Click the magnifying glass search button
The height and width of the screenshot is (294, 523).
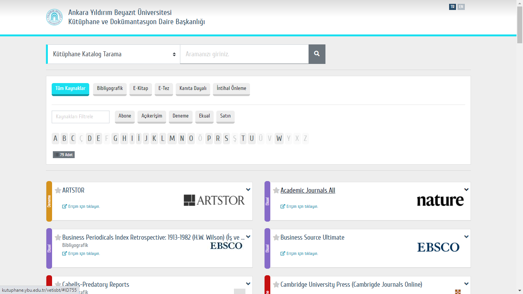(317, 54)
